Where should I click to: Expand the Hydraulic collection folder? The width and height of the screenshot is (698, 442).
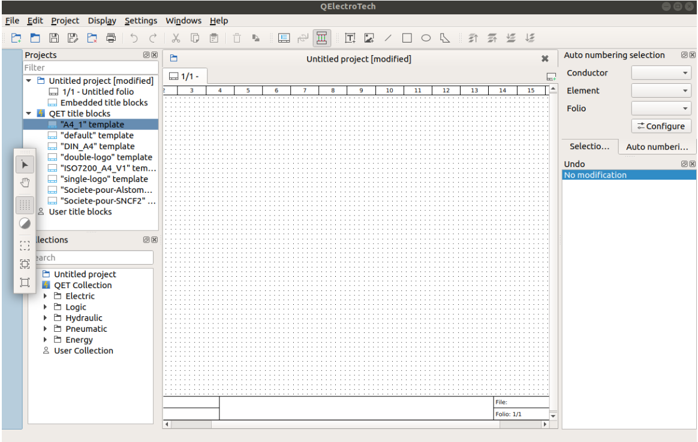pos(45,317)
